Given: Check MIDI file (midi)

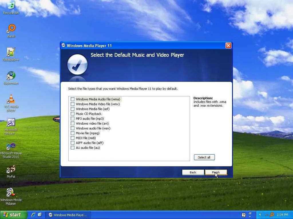Looking at the screenshot, I should (72, 138).
